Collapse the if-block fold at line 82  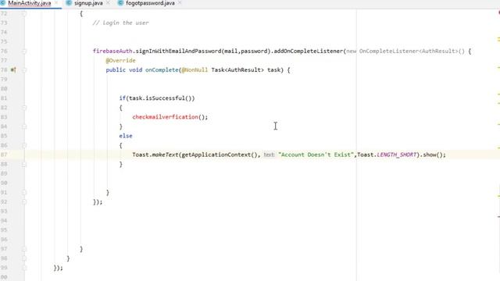point(24,108)
